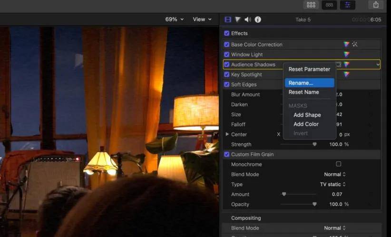Uncheck Audience Shadows effect

click(x=227, y=64)
